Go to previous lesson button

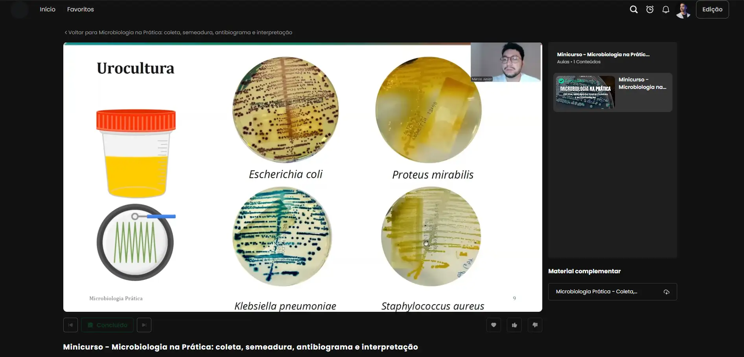(x=70, y=325)
